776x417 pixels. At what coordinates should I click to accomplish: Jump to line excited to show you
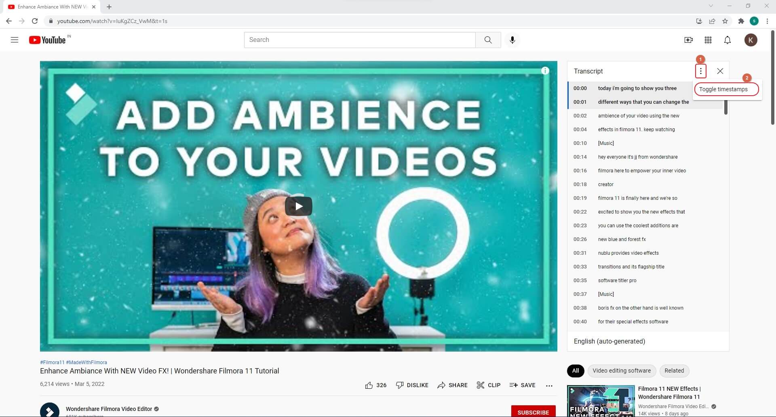point(645,212)
